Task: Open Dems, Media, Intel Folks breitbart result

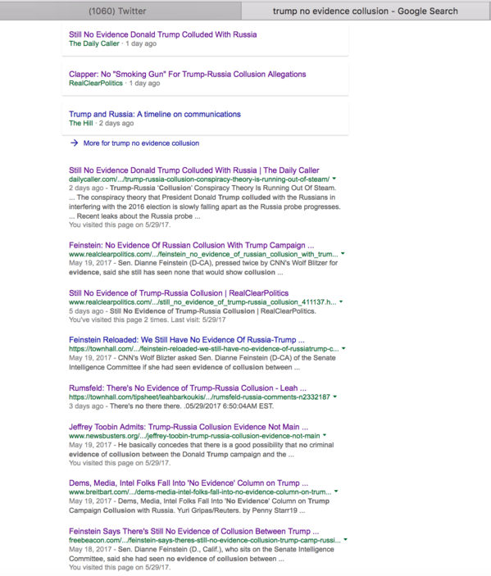Action: tap(189, 483)
